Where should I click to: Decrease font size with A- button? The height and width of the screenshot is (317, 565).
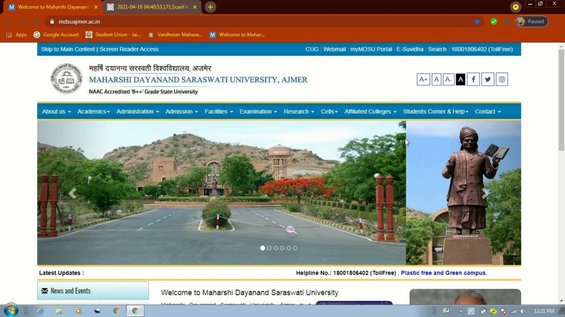[x=448, y=79]
